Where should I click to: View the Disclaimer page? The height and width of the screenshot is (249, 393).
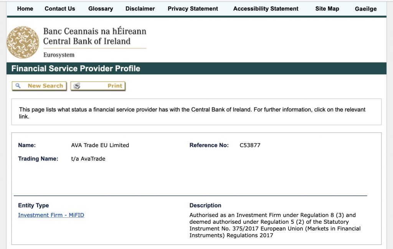pos(140,9)
